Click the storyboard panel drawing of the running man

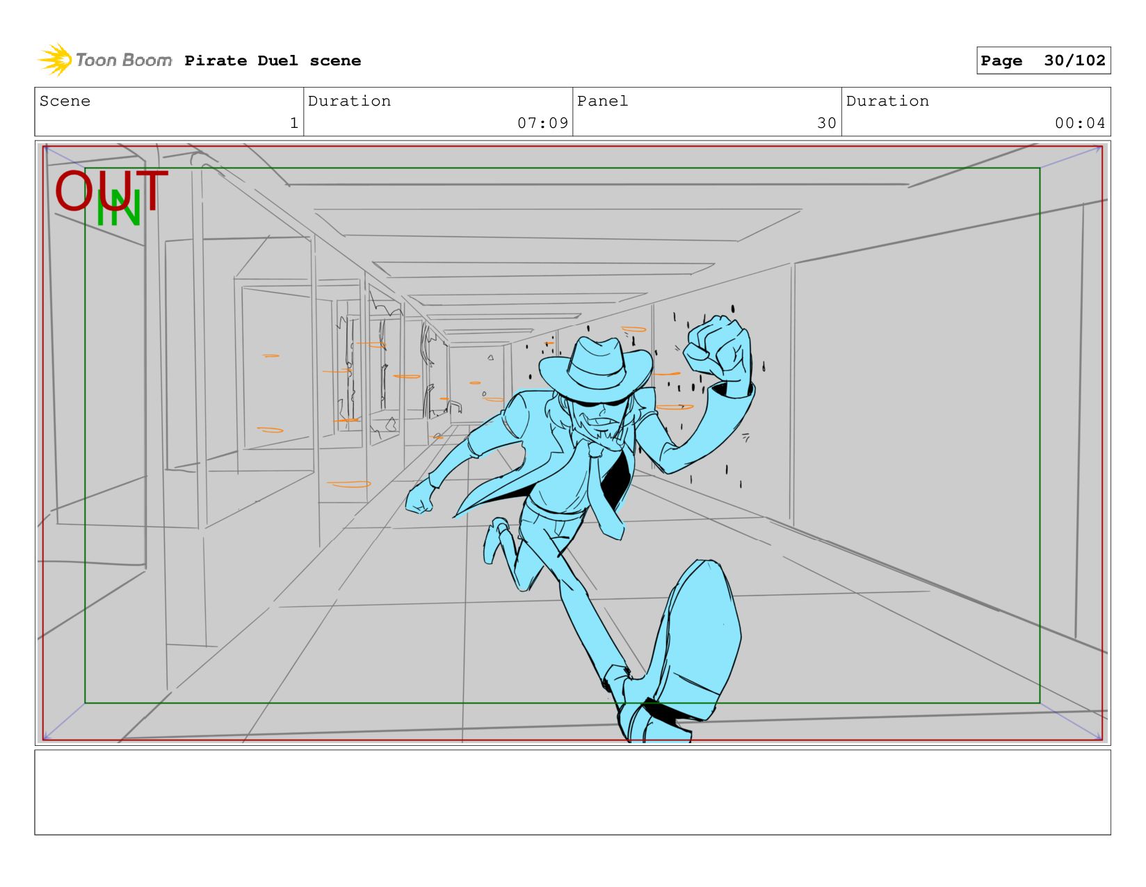[572, 443]
